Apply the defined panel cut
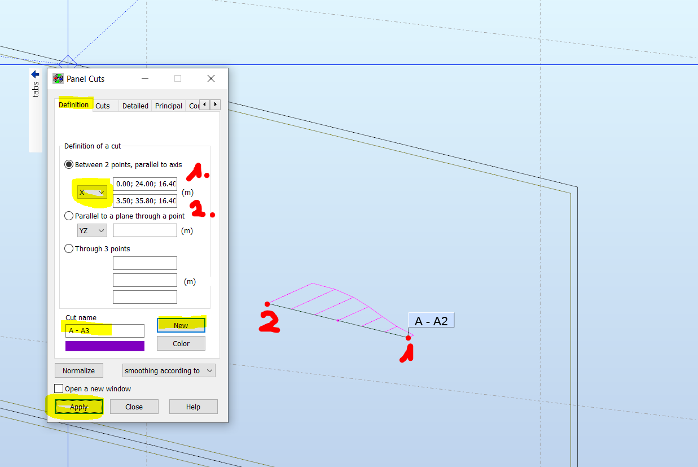This screenshot has height=467, width=698. pos(78,407)
